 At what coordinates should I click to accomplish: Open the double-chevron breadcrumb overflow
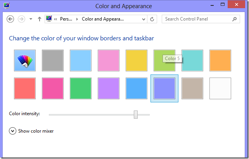pyautogui.click(x=55, y=19)
